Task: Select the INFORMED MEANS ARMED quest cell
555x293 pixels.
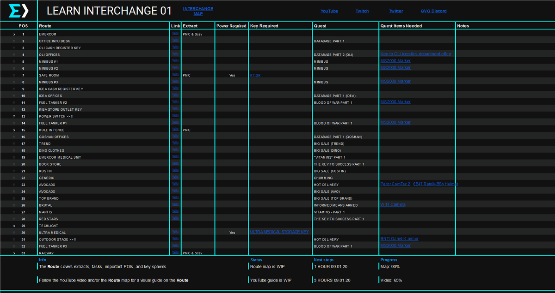Action: (x=335, y=205)
